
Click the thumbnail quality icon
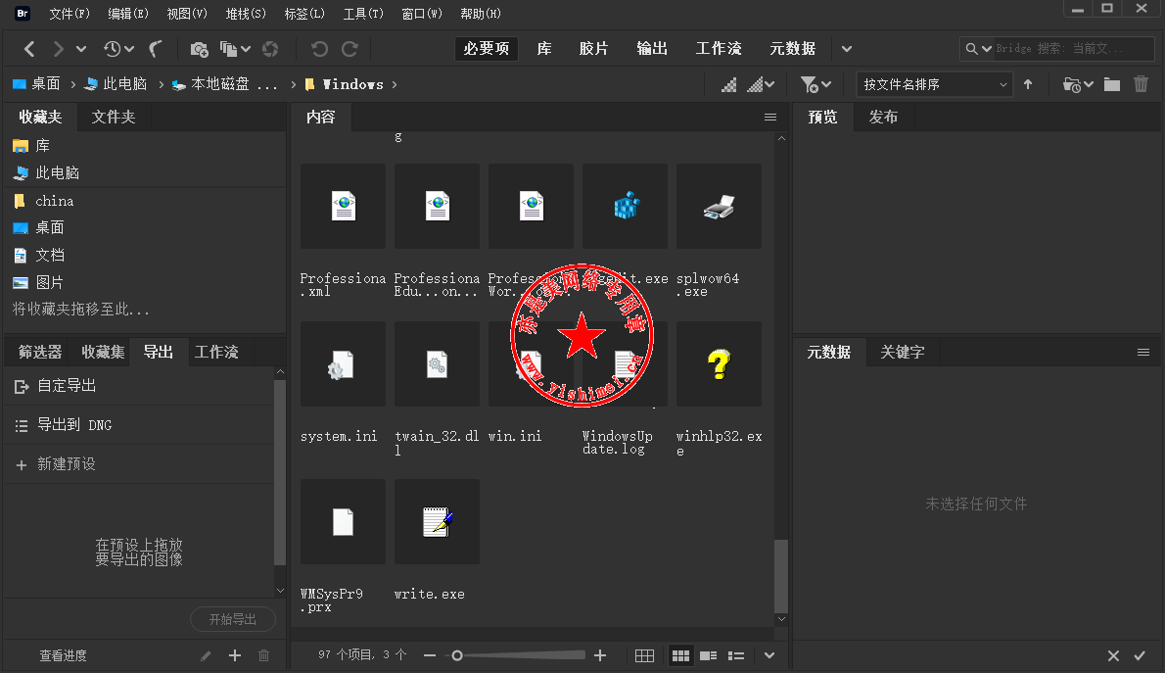pos(729,85)
